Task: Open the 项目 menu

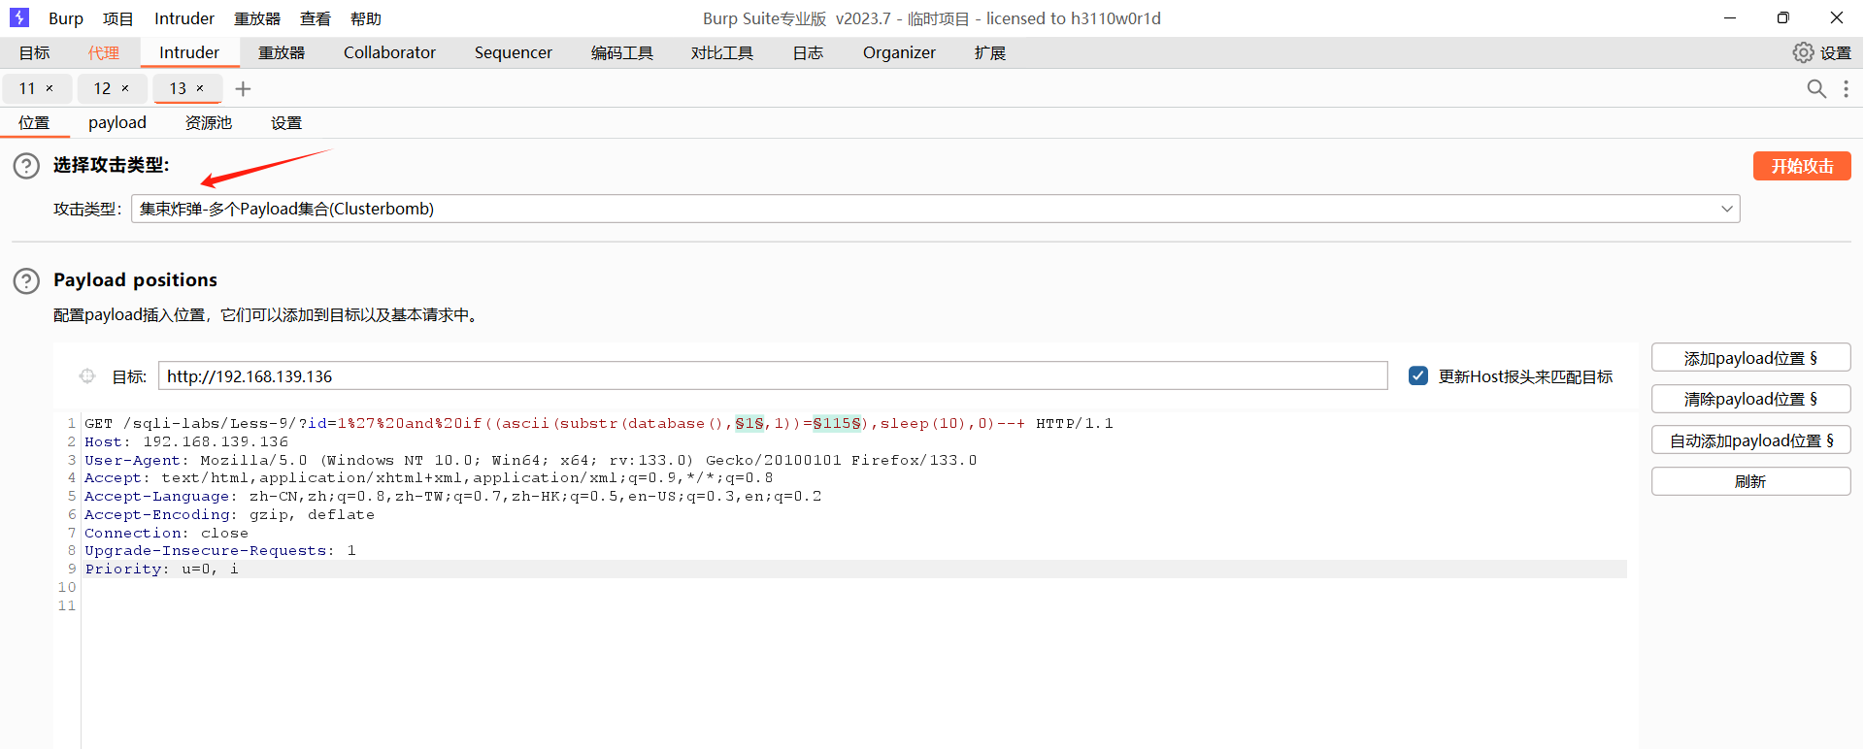Action: [x=118, y=18]
